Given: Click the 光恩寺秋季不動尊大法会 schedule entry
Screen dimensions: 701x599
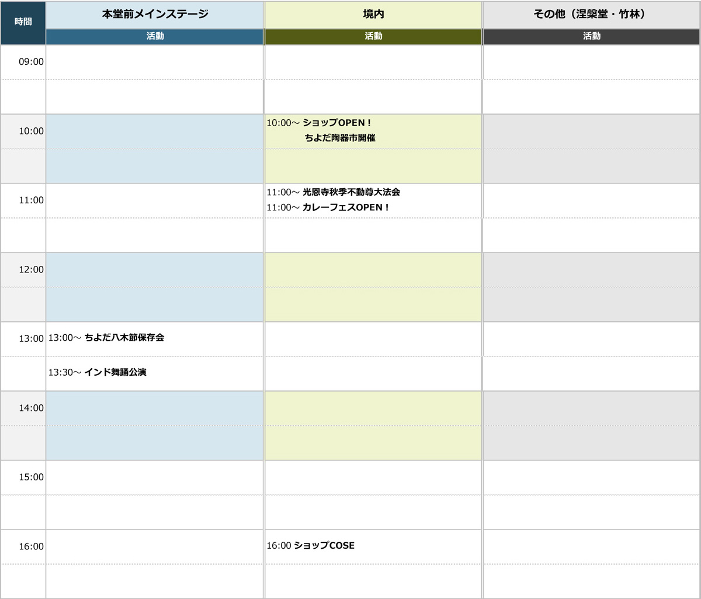Looking at the screenshot, I should click(x=335, y=192).
